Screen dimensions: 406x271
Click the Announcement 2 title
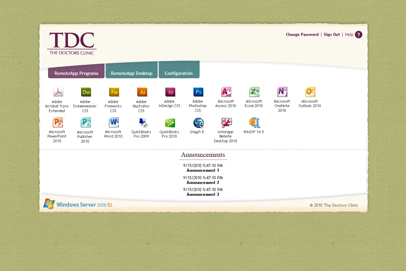click(203, 183)
